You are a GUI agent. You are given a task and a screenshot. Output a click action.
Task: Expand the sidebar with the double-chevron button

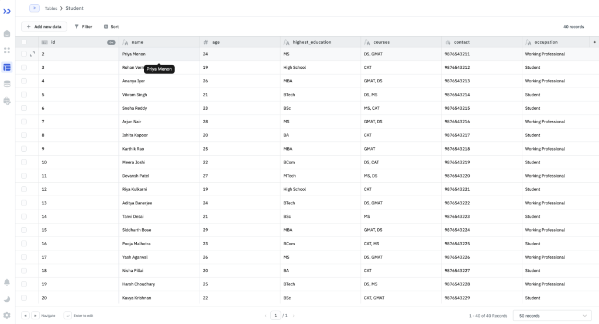(35, 8)
